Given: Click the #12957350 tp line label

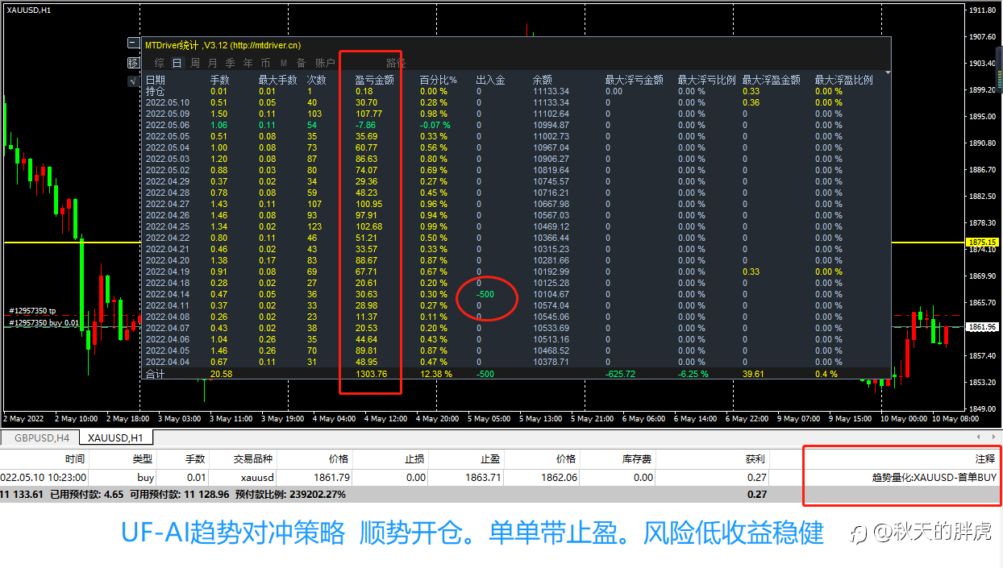Looking at the screenshot, I should (32, 310).
